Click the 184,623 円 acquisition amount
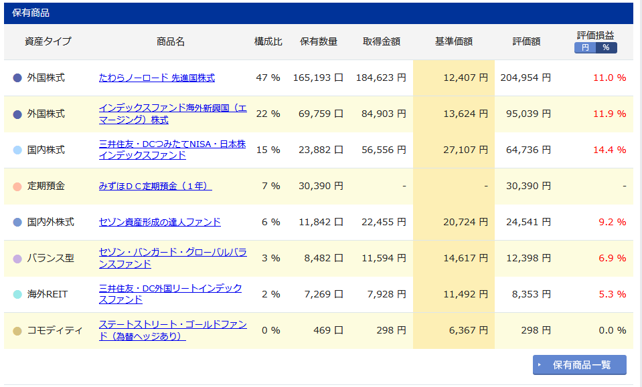642x387 pixels. 381,78
